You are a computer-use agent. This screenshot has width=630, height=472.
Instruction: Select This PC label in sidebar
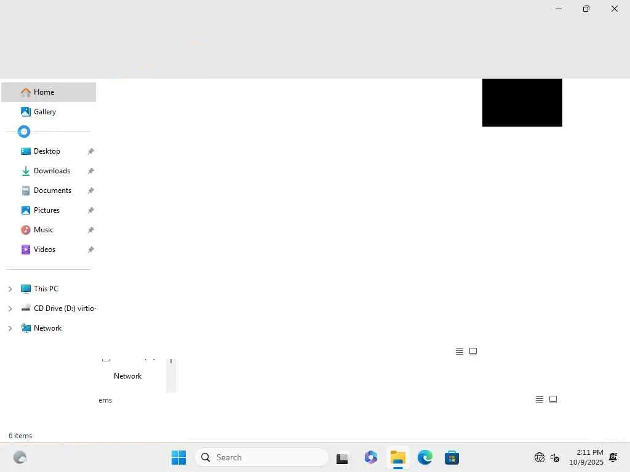point(46,289)
